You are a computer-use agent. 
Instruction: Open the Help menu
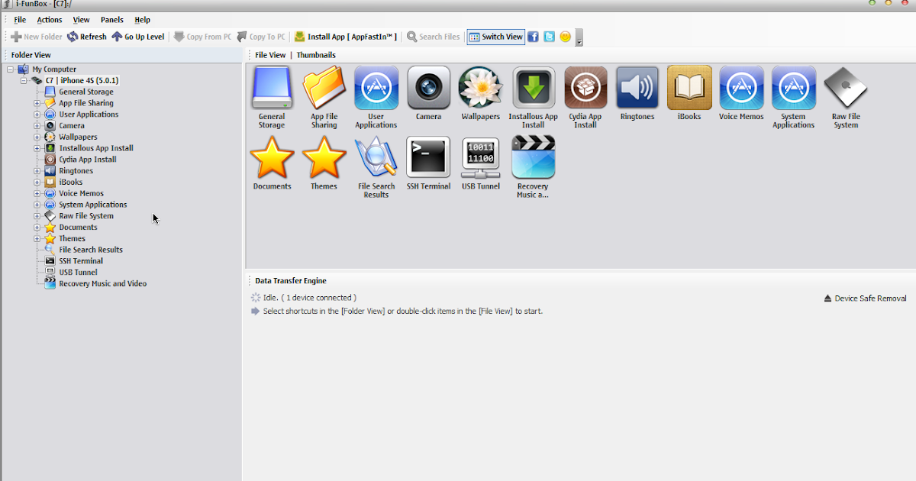point(142,20)
